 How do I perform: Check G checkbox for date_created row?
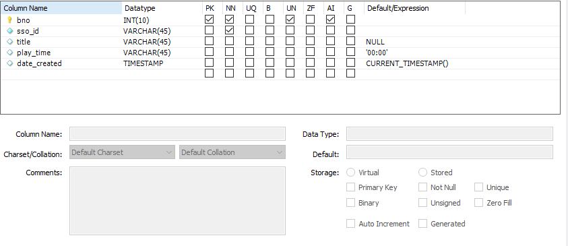point(350,62)
